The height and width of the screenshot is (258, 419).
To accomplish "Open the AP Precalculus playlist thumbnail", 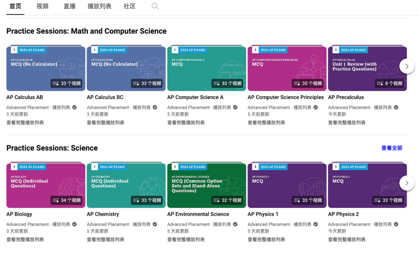I will click(367, 68).
